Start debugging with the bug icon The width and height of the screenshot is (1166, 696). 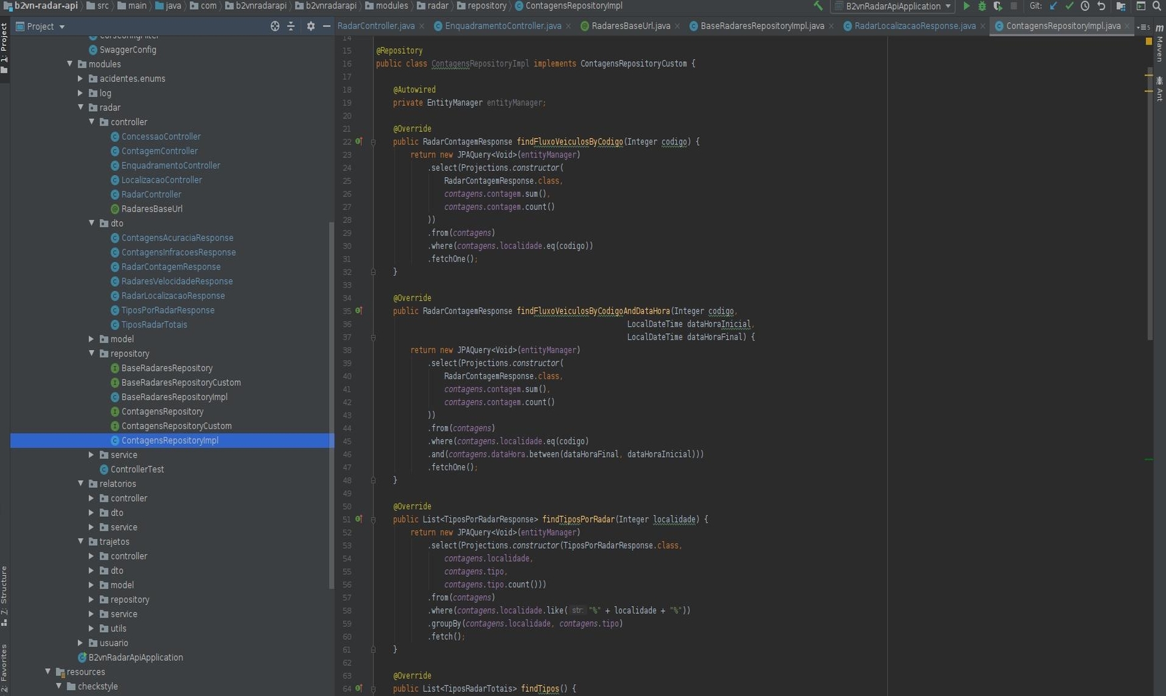[x=982, y=6]
